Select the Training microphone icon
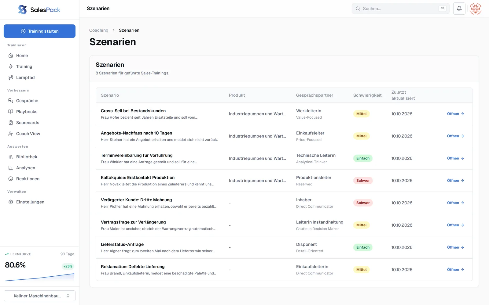 coord(11,66)
